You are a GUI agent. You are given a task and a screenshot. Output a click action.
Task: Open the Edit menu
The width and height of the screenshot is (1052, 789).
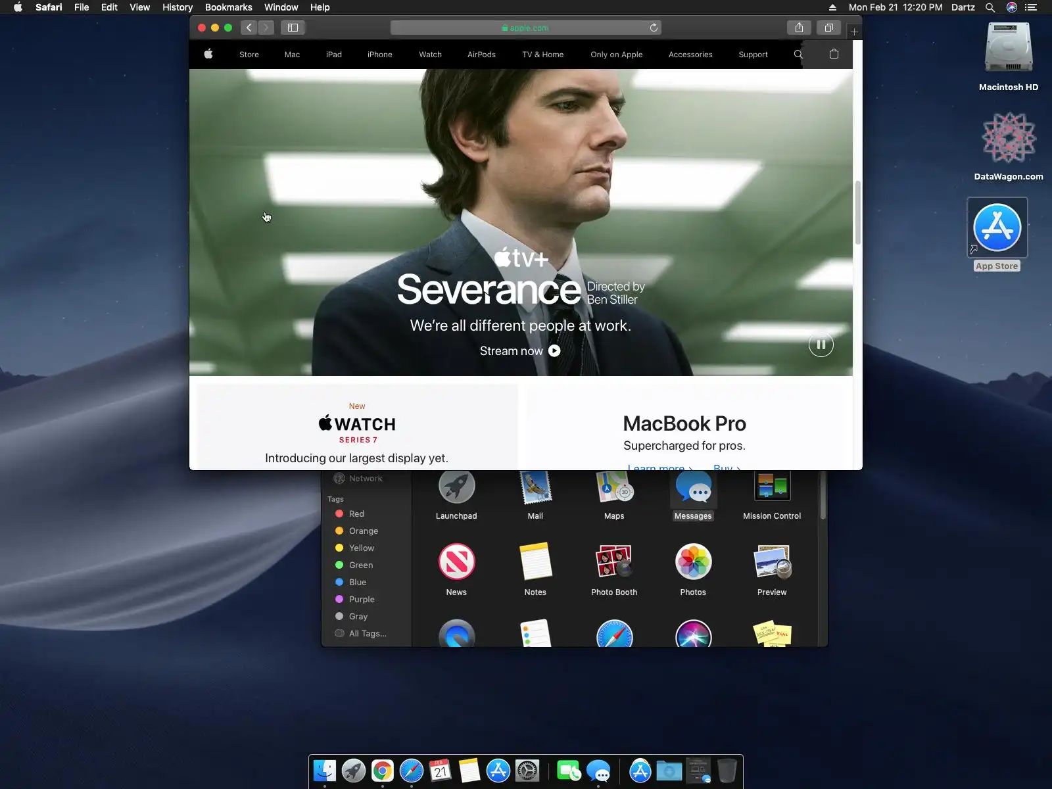coord(109,7)
